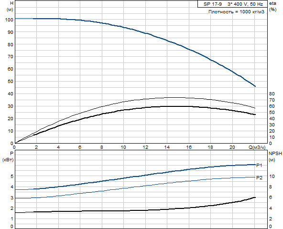Click the 20 tick on Q axis

point(232,147)
